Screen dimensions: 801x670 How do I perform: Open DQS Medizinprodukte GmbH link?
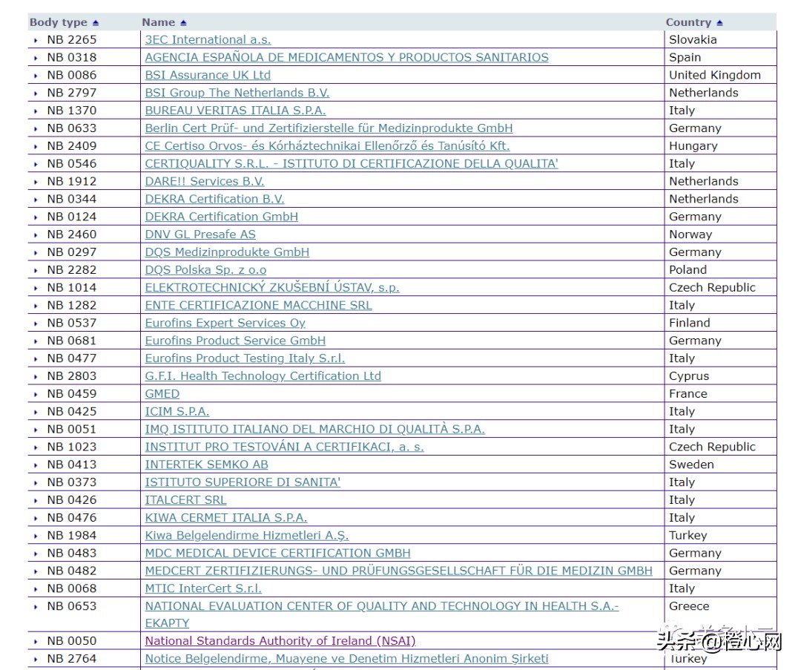tap(228, 252)
